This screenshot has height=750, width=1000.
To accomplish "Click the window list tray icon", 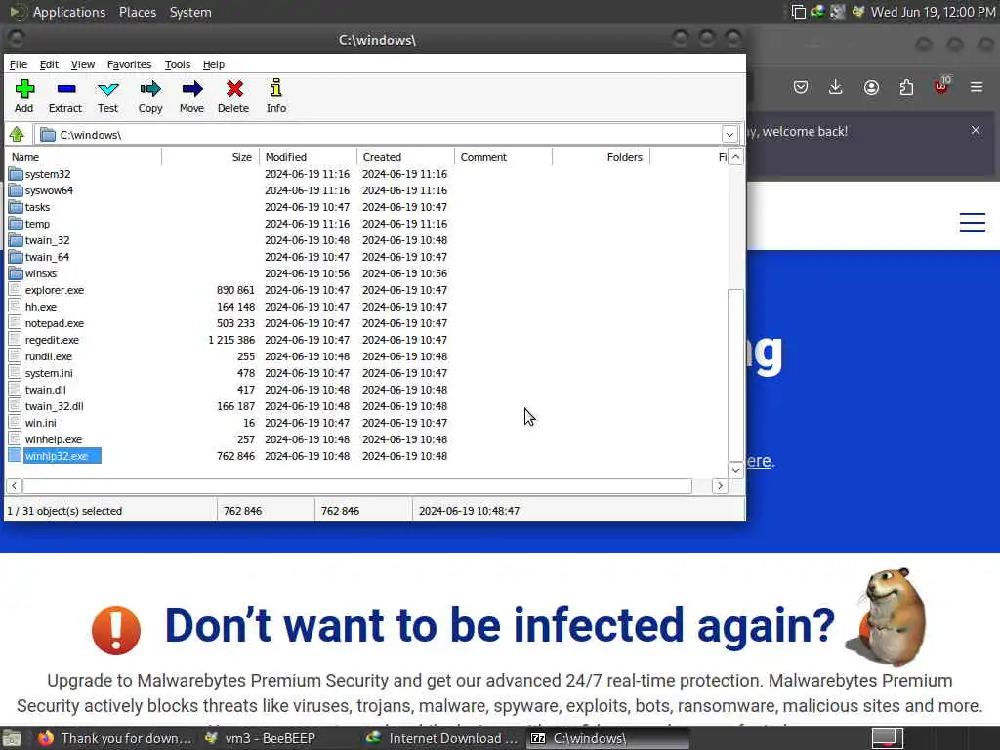I will (799, 12).
